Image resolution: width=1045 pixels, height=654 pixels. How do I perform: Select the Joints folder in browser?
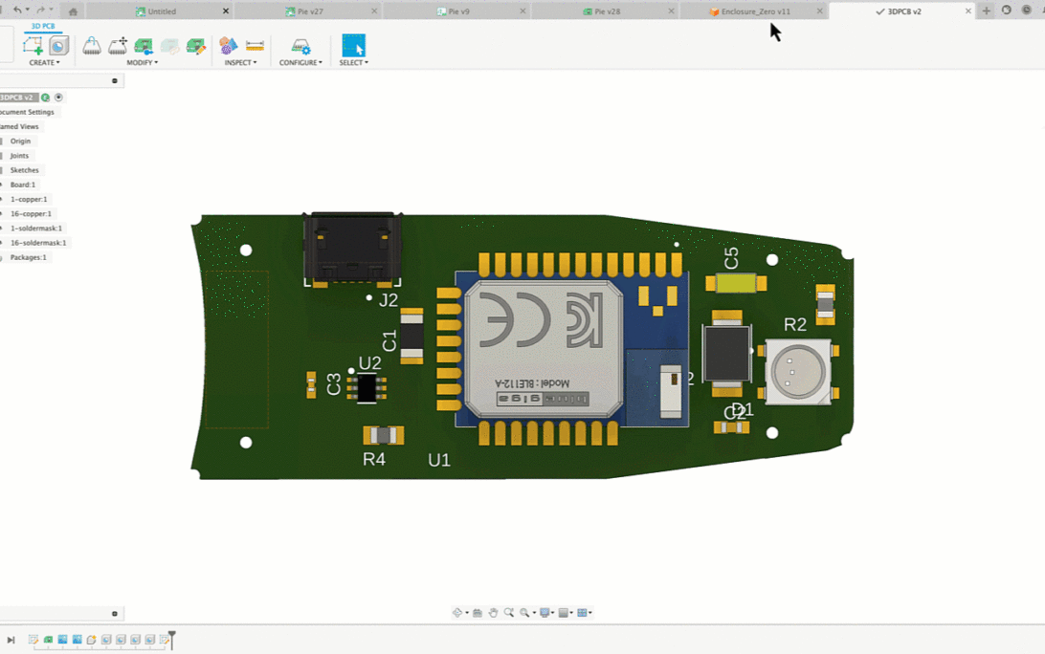(19, 156)
